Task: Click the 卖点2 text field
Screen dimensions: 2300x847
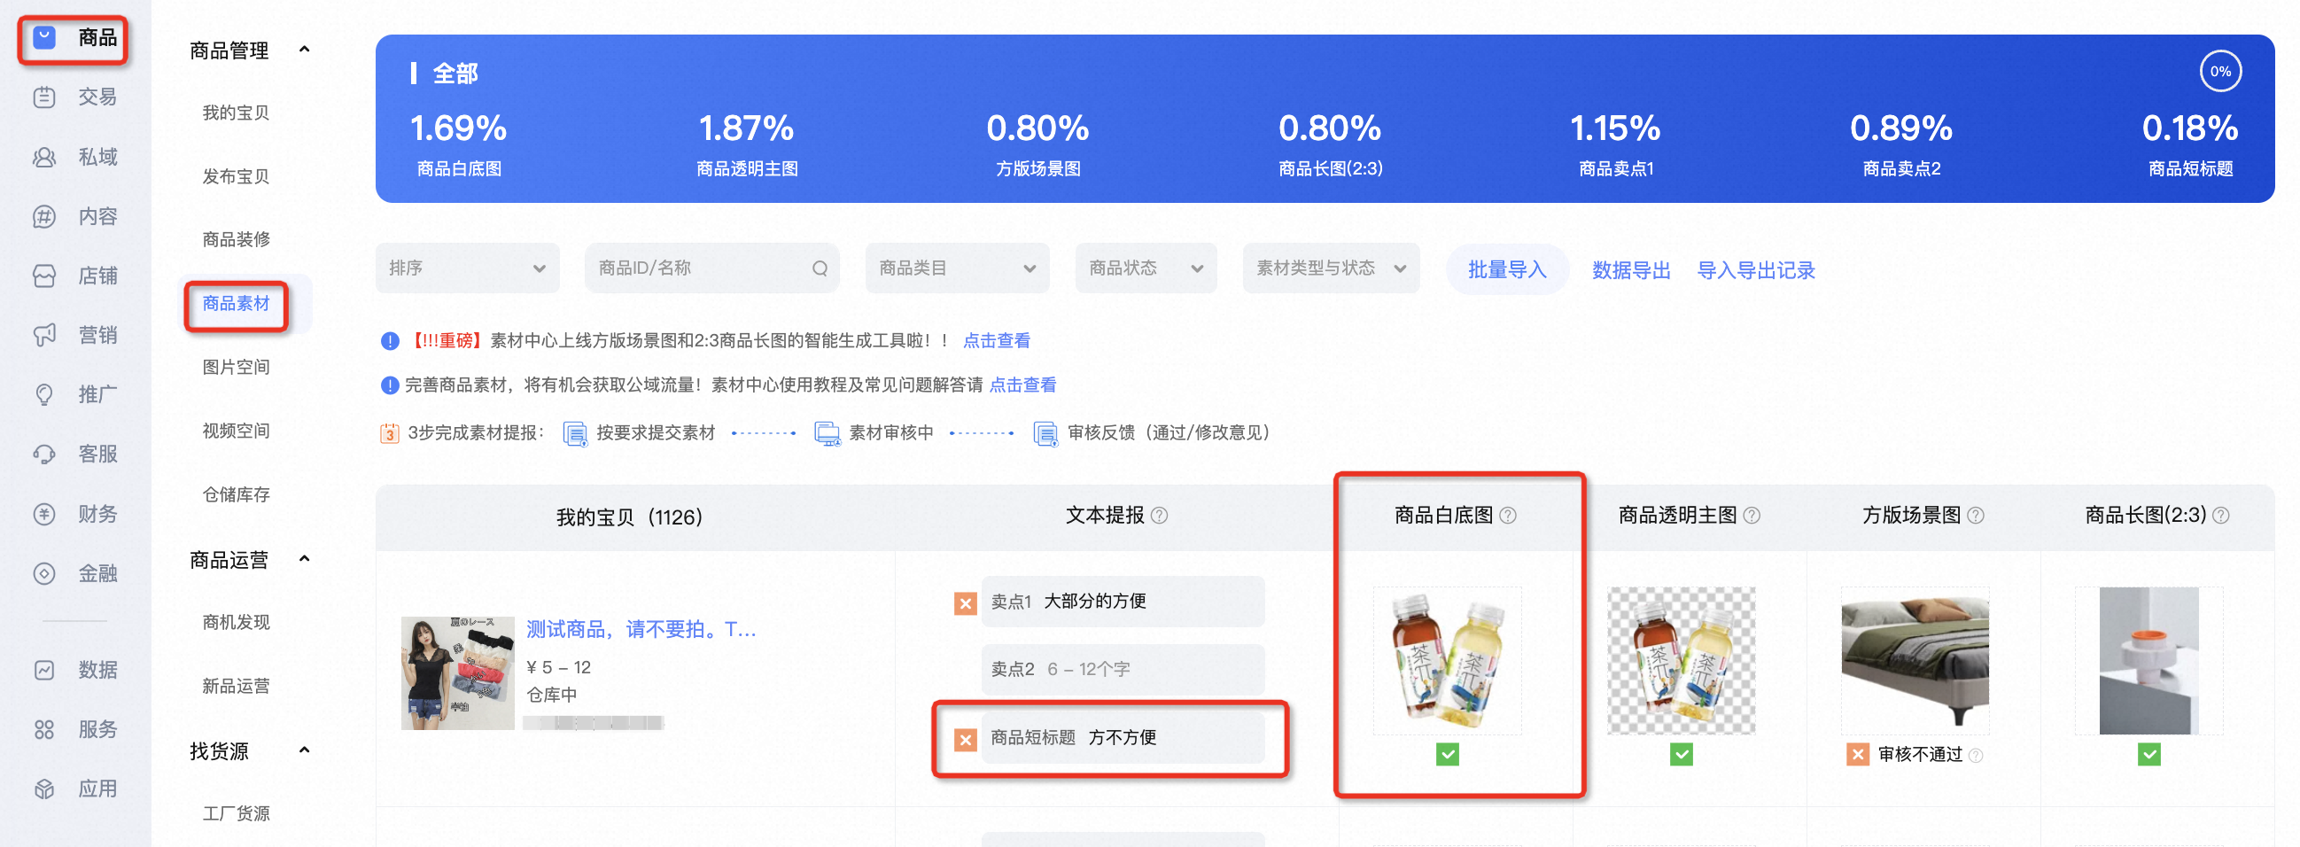Action: point(1123,670)
